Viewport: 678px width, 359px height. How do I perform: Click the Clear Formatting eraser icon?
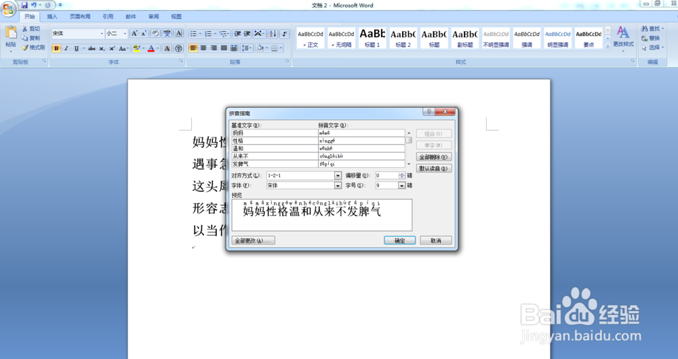(x=155, y=34)
